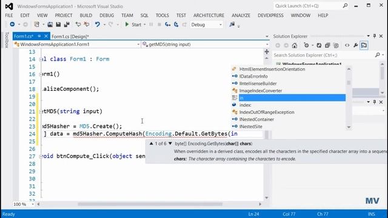Image resolution: width=388 pixels, height=218 pixels.
Task: Show previous GetBytes overload with up arrow
Action: [x=151, y=144]
